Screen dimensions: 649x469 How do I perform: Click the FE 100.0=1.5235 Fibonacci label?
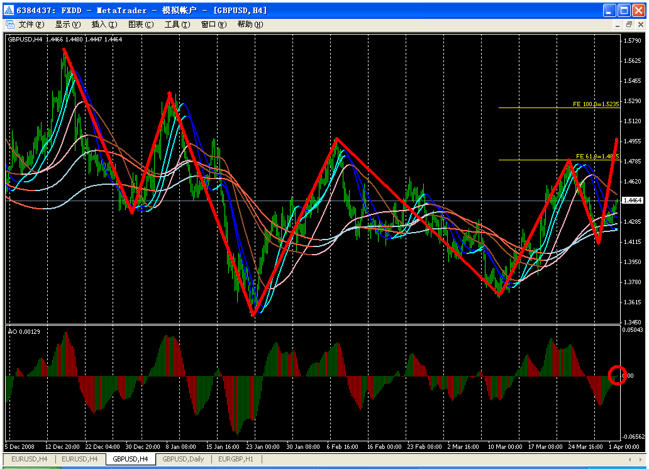[596, 104]
